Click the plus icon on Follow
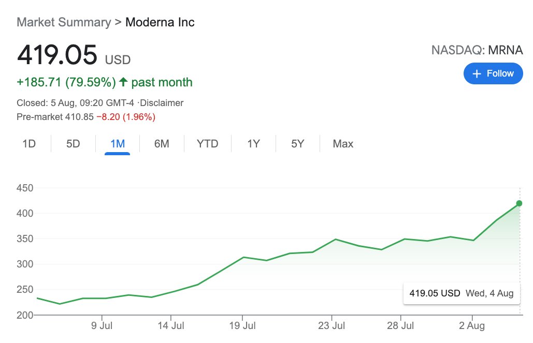533x343 pixels. point(477,73)
